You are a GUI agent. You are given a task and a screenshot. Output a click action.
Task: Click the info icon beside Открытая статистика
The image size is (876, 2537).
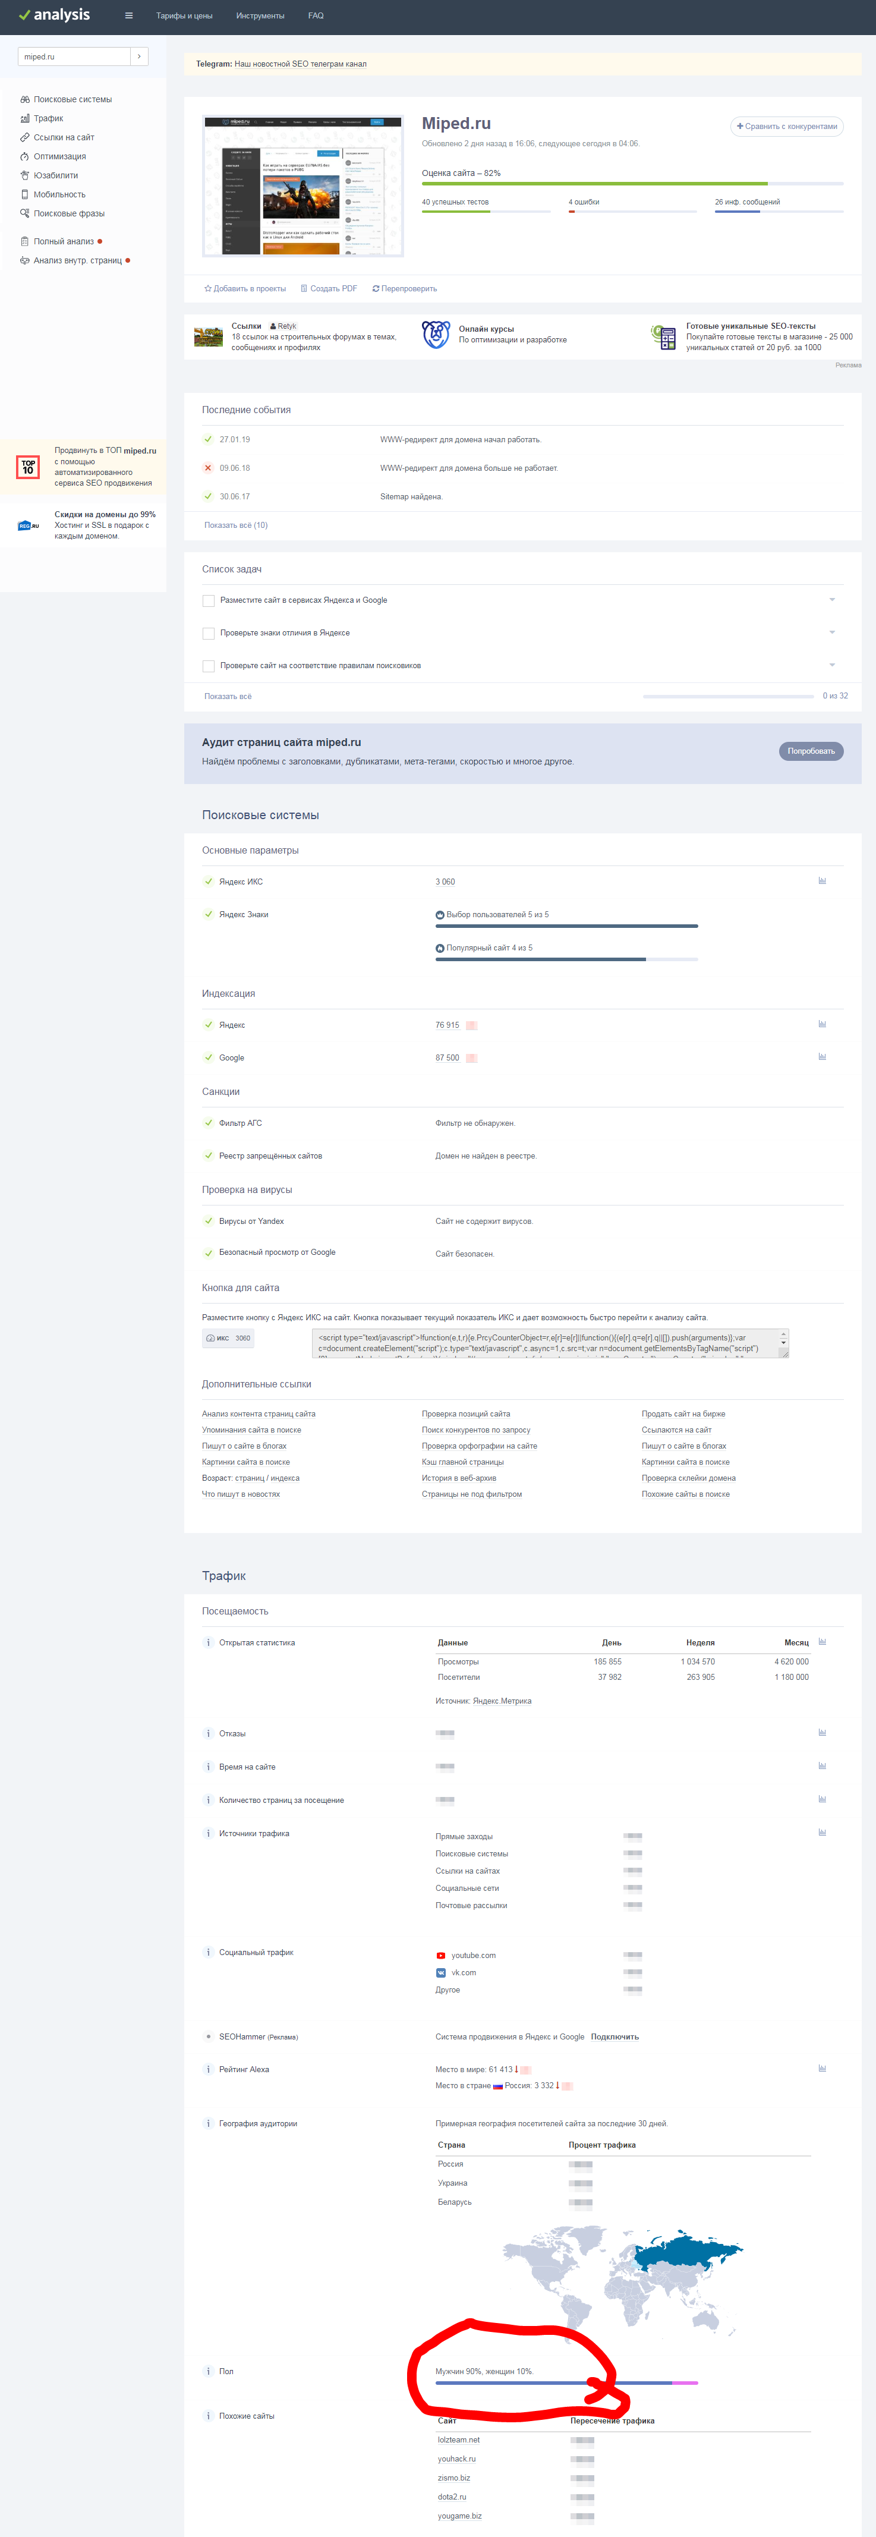coord(207,1643)
